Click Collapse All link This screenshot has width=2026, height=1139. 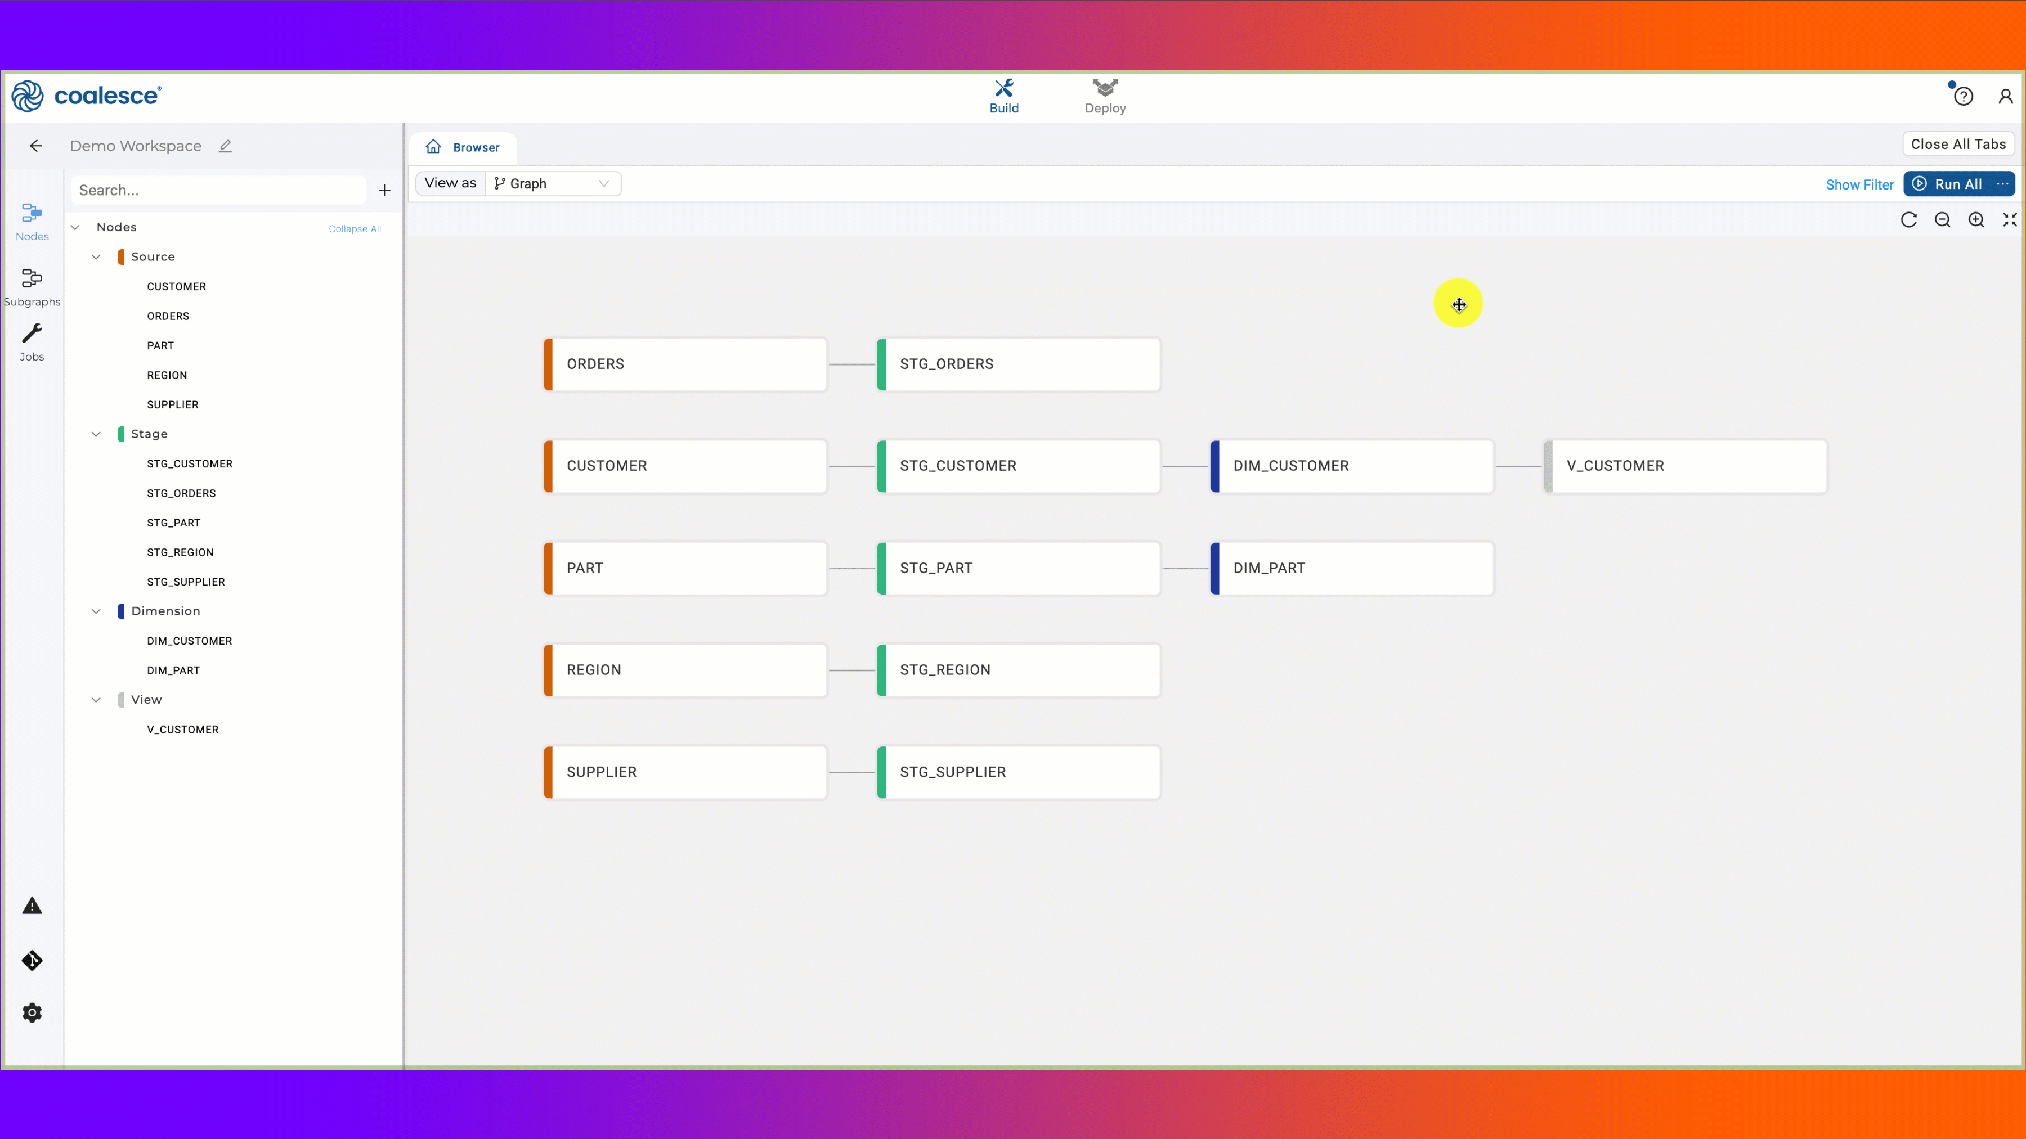point(355,229)
